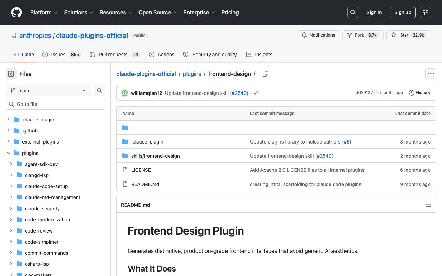Copy the path using the copy icon

[x=266, y=74]
